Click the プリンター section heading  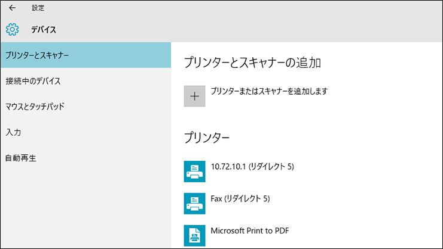207,138
